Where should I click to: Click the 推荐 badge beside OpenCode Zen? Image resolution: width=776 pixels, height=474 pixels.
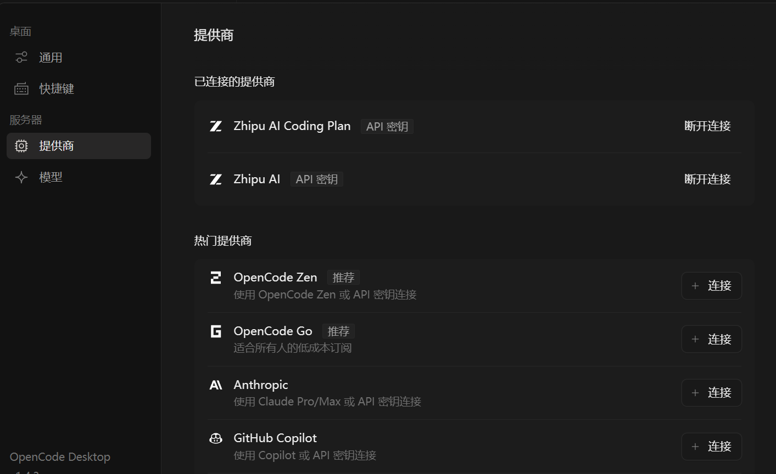pyautogui.click(x=343, y=278)
